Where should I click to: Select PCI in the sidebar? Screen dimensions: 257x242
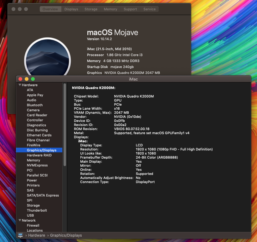click(30, 170)
